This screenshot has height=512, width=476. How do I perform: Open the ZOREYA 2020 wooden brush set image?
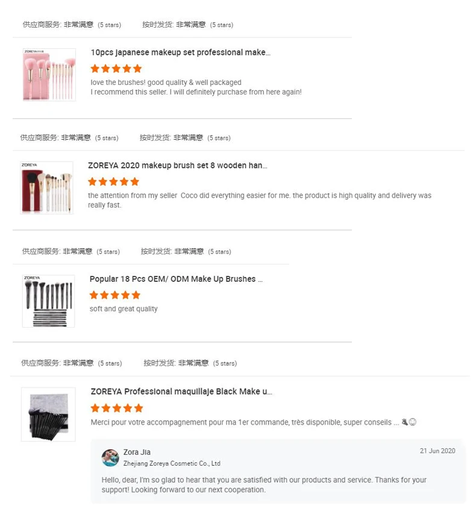point(46,187)
